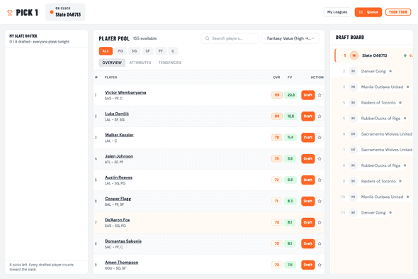Open Amen Thompson player link
The image size is (418, 279).
click(122, 263)
